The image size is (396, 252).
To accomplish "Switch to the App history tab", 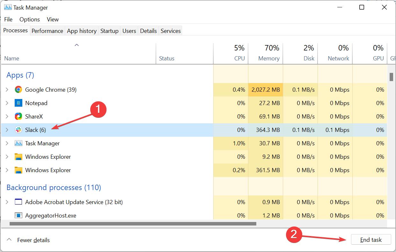I will 82,31.
